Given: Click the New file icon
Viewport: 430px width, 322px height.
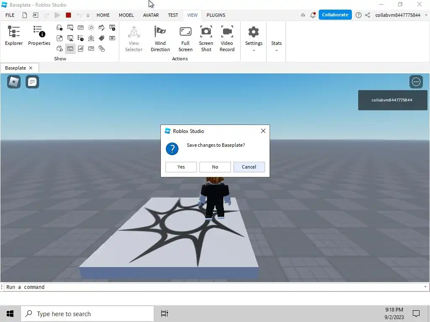Looking at the screenshot, I should pos(25,15).
